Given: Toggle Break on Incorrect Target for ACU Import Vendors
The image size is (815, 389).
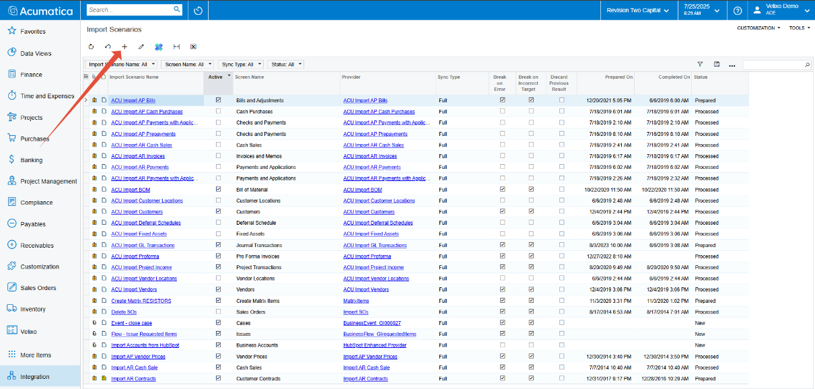Looking at the screenshot, I should click(x=531, y=289).
